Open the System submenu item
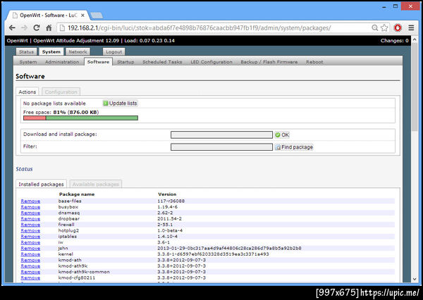Viewport: 423px width, 300px height. (x=28, y=62)
